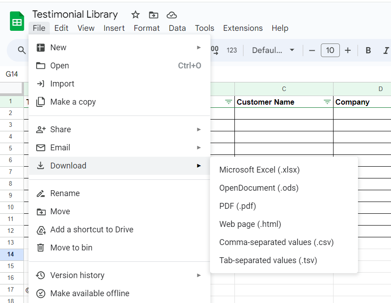Image resolution: width=391 pixels, height=303 pixels.
Task: Decrease font size with minus button
Action: [312, 50]
